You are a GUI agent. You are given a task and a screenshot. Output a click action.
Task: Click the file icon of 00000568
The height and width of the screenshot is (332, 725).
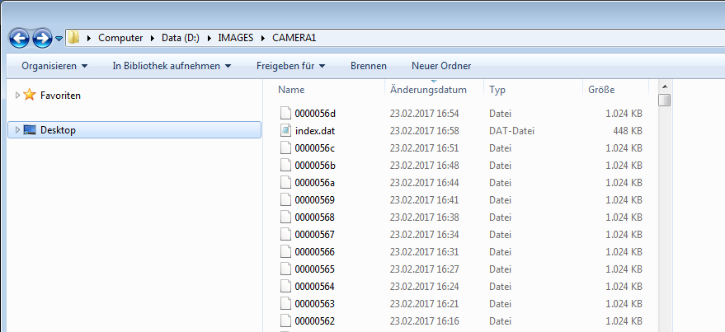click(286, 217)
